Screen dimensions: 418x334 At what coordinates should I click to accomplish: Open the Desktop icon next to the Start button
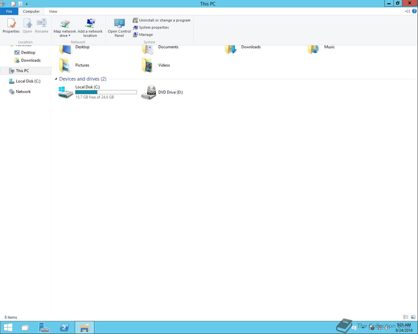[x=25, y=327]
